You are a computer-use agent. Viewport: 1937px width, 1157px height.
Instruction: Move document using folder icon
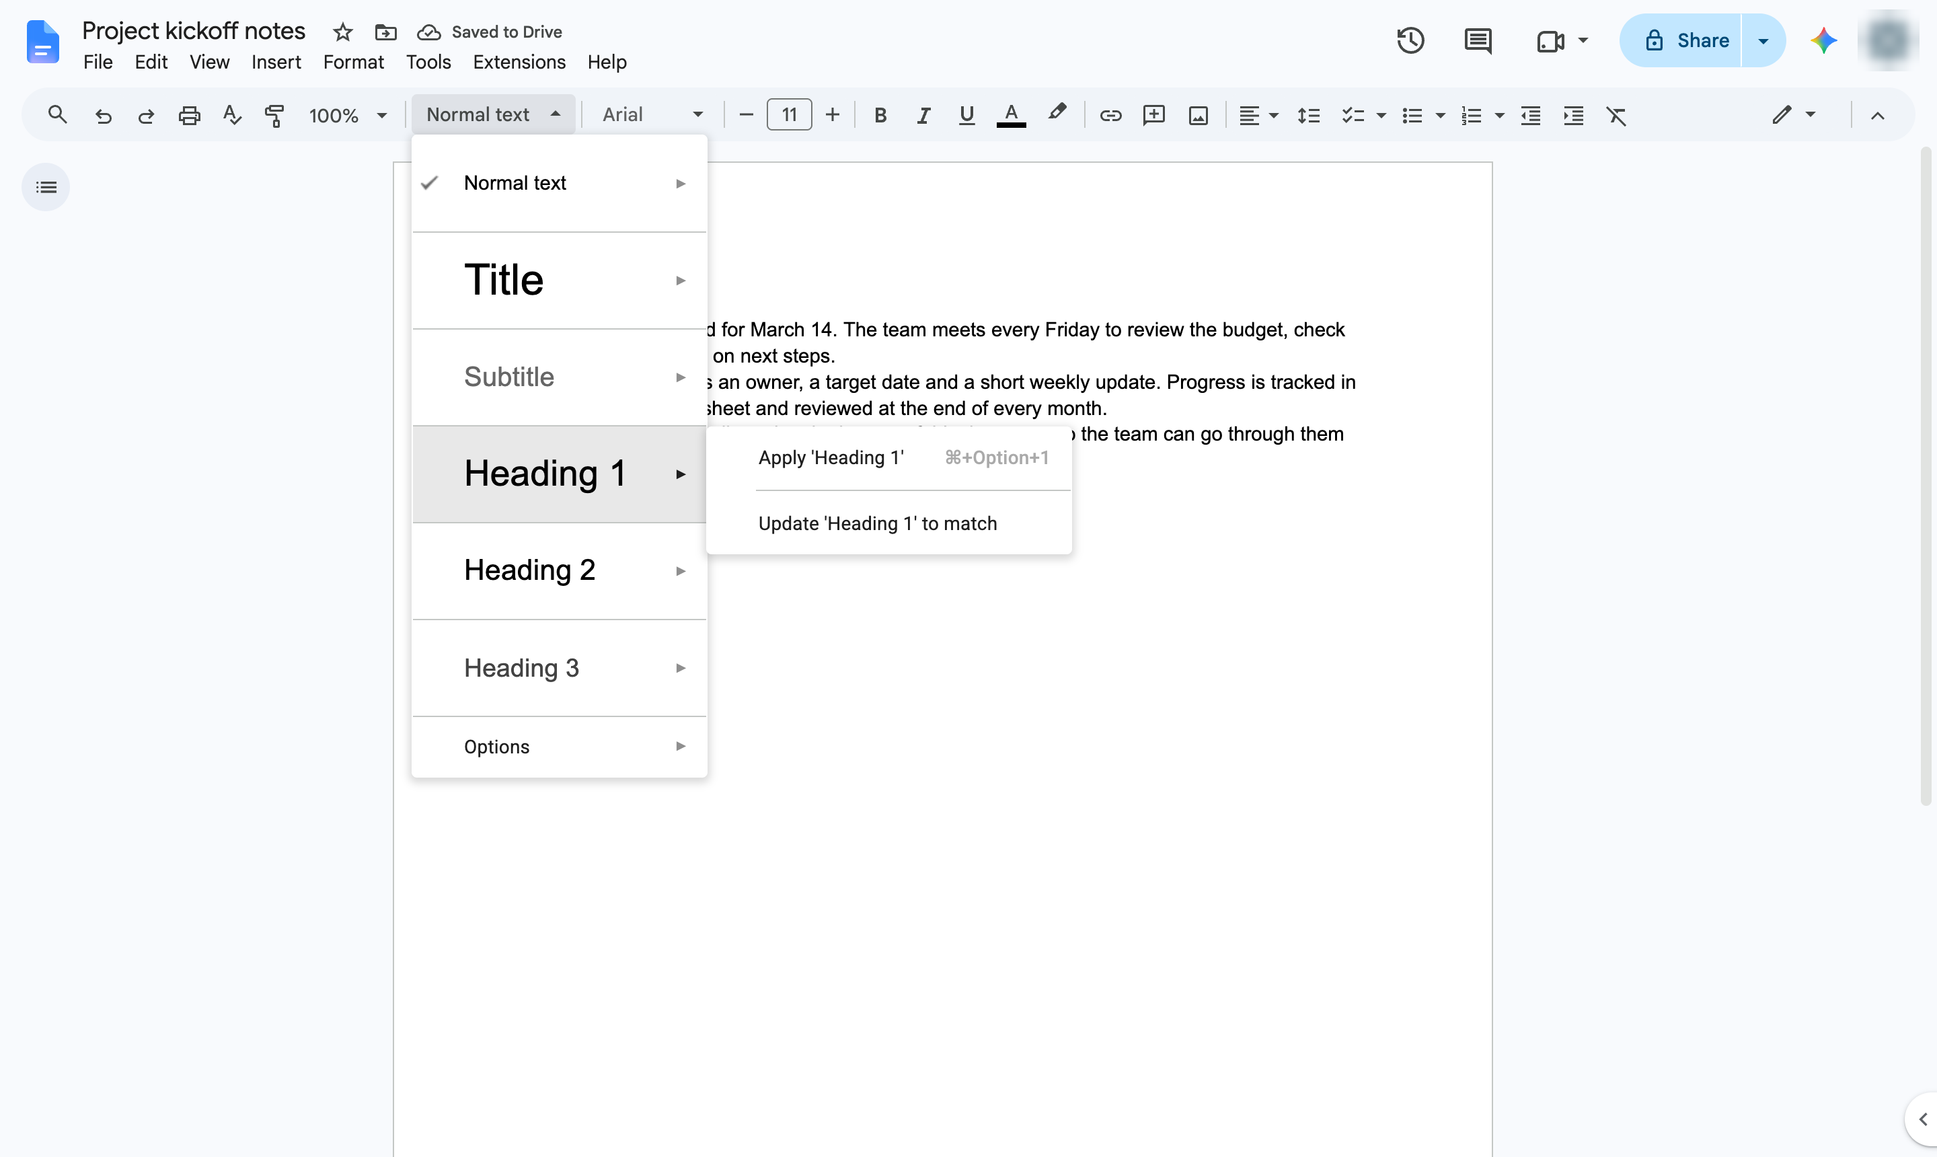click(x=386, y=32)
